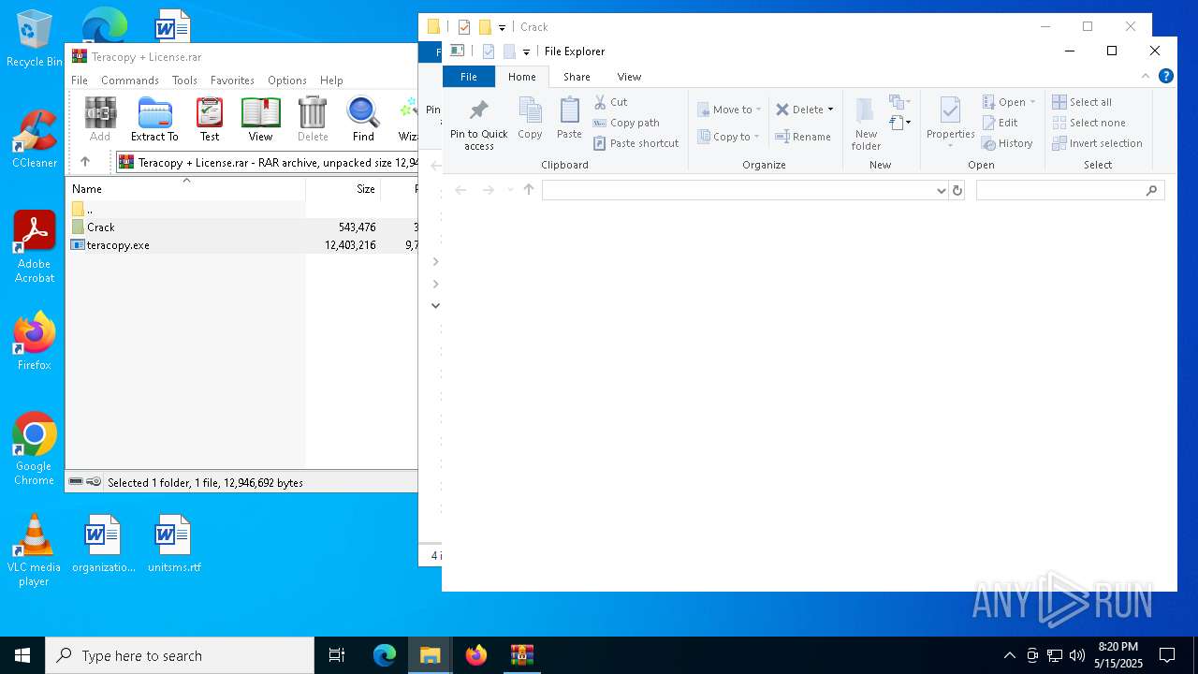Select the Crack folder row in WinRAR
Viewport: 1198px width, 674px height.
coord(242,227)
